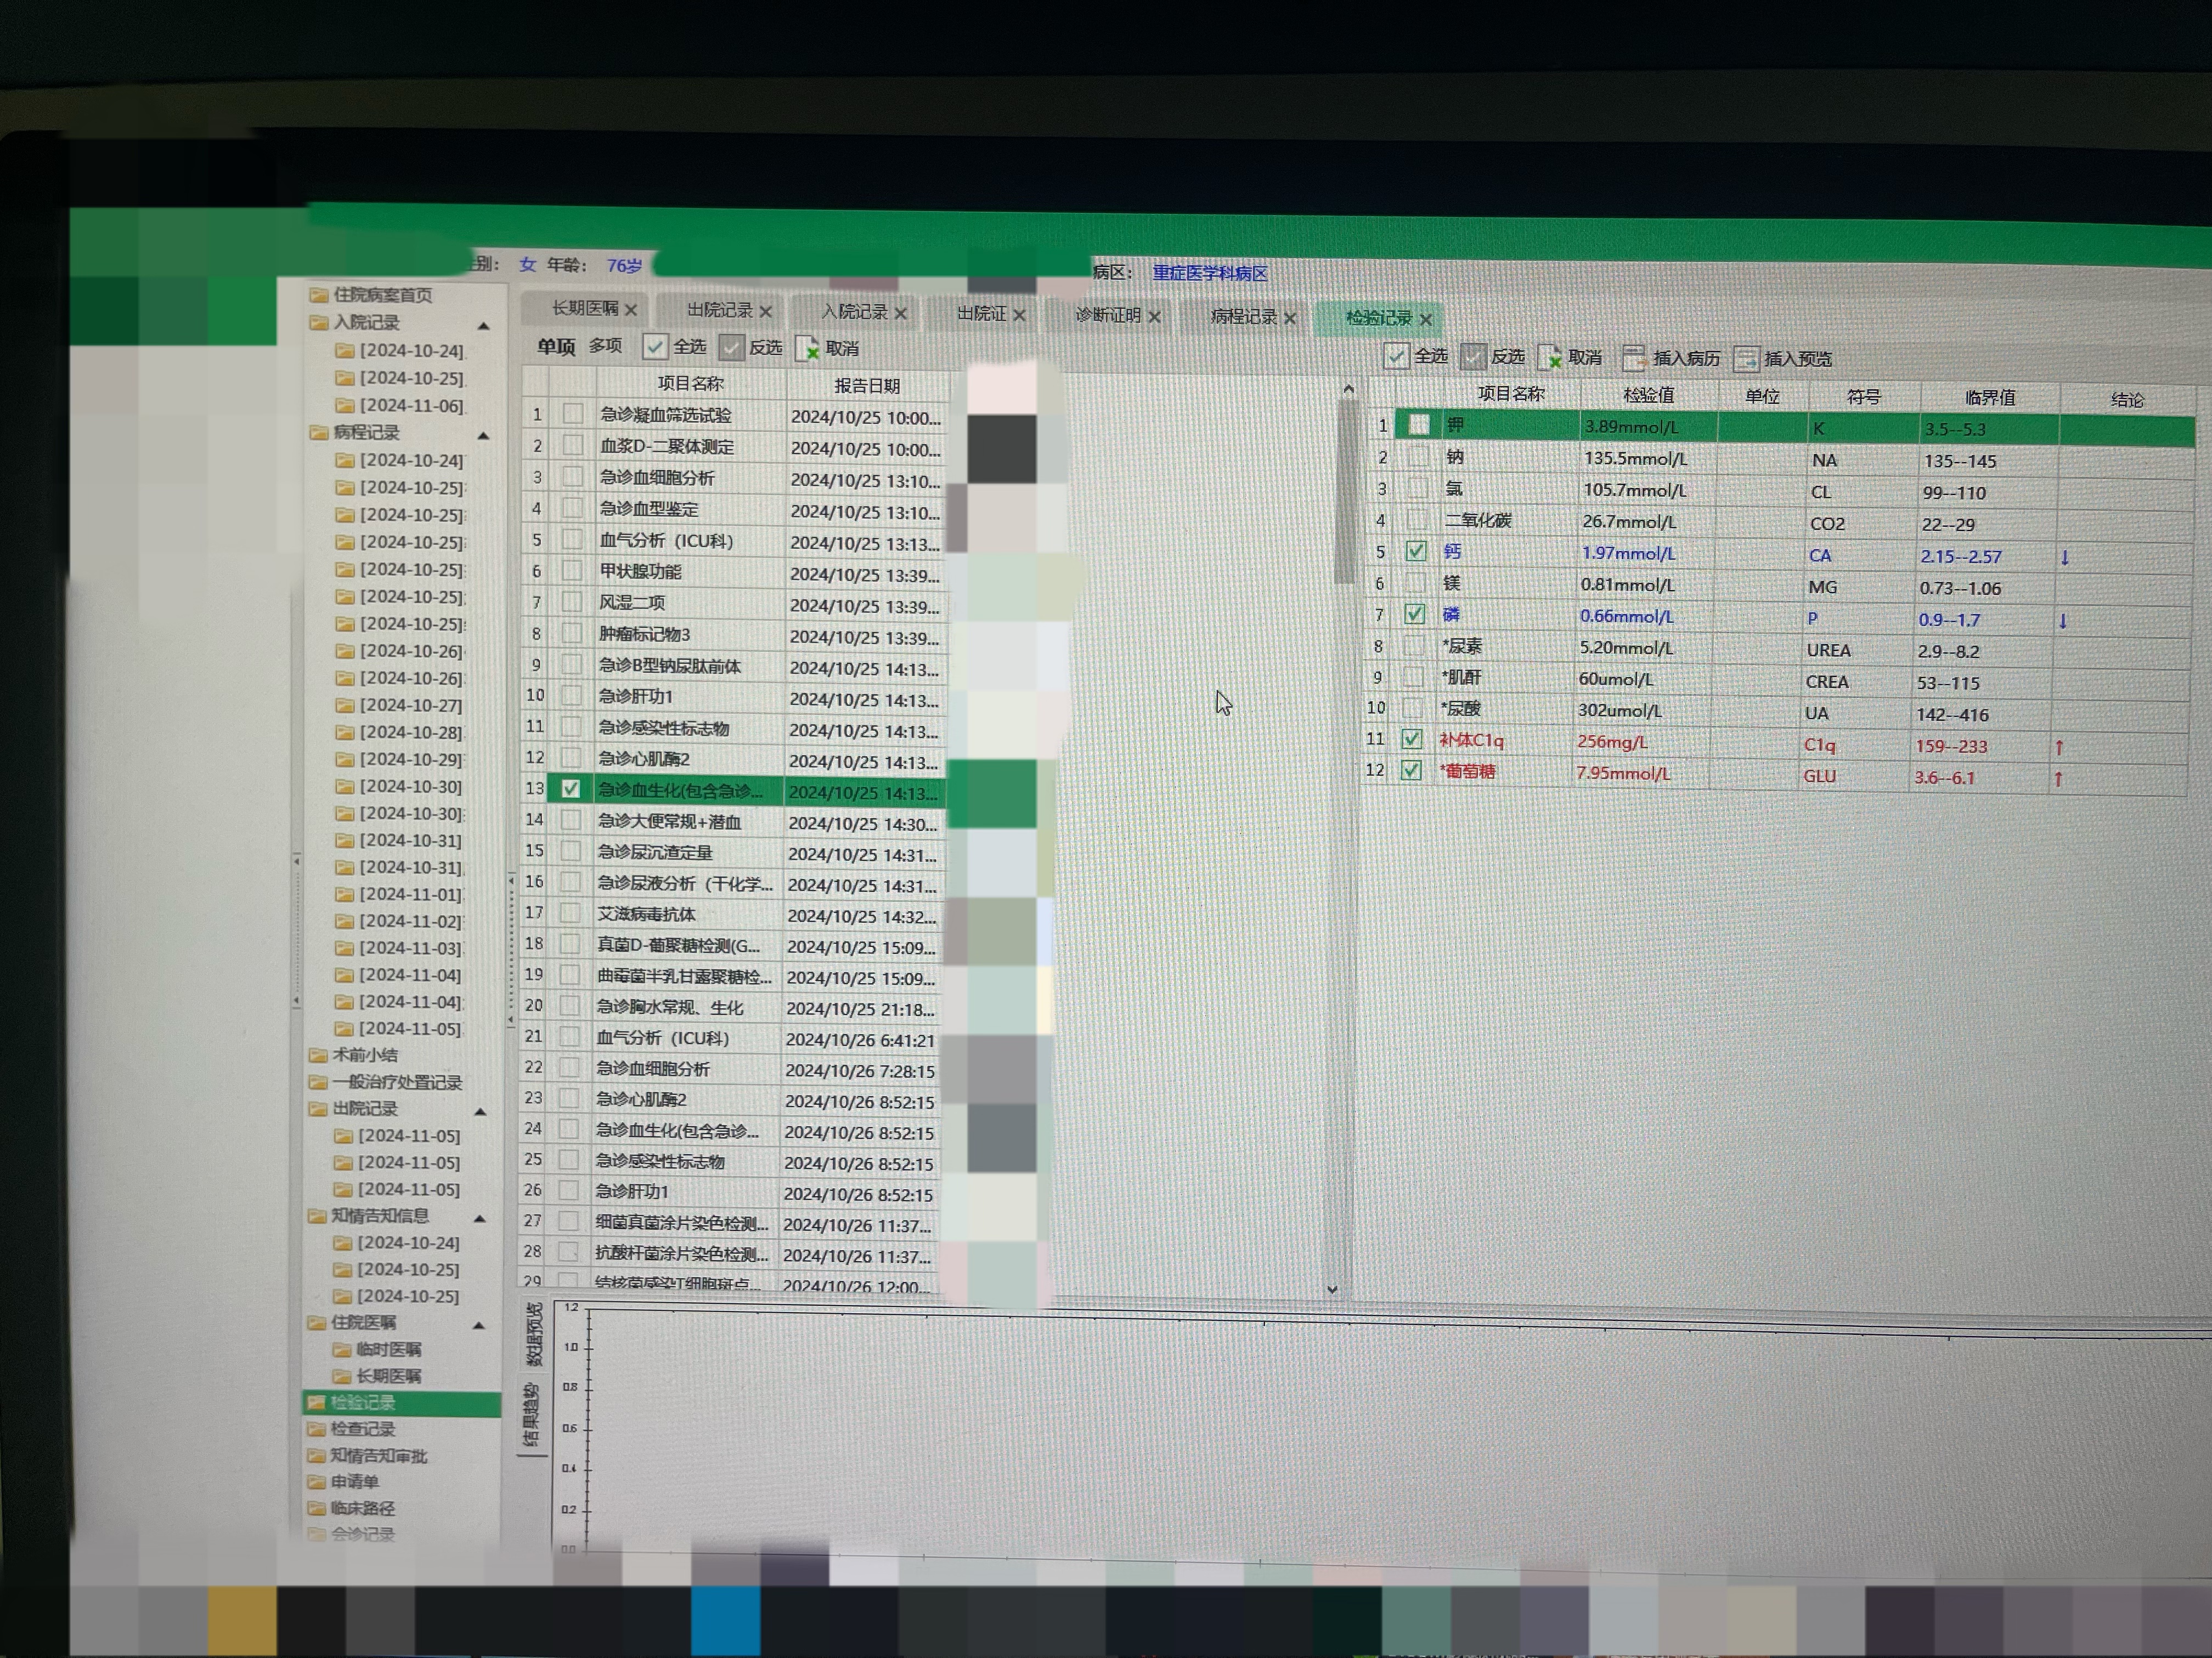2212x1658 pixels.
Task: Click 全选 icon in right results toolbar
Action: pyautogui.click(x=1396, y=356)
